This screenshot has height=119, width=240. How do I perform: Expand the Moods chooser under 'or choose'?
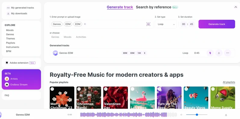coord(67,37)
